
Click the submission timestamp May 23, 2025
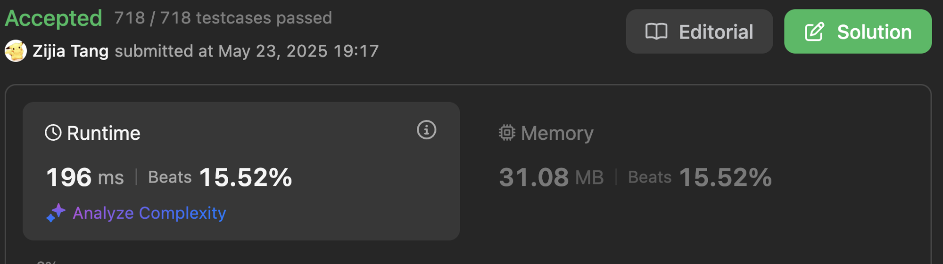[273, 51]
